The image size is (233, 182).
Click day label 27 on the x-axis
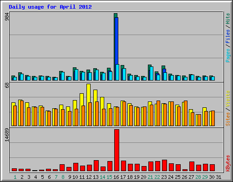pyautogui.click(x=191, y=177)
